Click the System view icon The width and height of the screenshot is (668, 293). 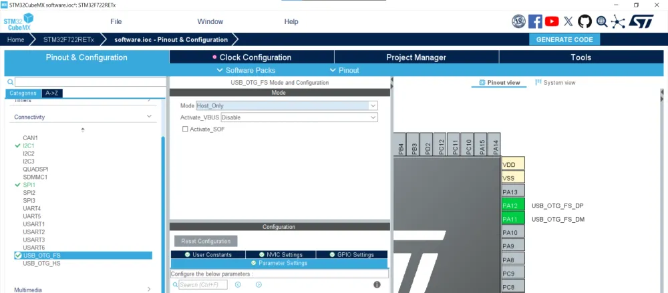(538, 83)
